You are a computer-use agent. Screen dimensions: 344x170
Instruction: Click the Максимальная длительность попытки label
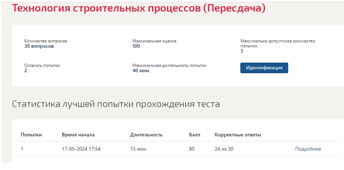coord(169,65)
